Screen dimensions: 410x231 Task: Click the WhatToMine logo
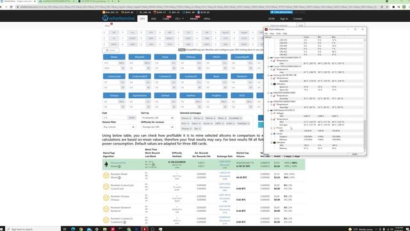[x=119, y=19]
